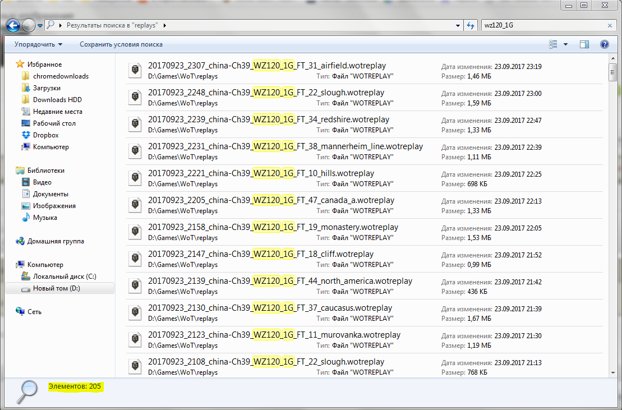Image resolution: width=622 pixels, height=410 pixels.
Task: Select Избранное in the navigation pane
Action: pyautogui.click(x=44, y=65)
